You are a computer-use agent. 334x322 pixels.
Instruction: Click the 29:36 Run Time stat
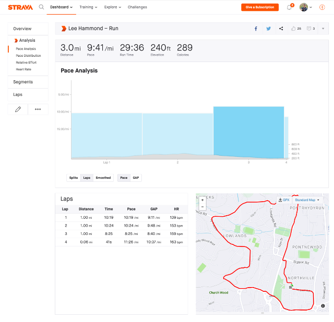click(x=132, y=50)
